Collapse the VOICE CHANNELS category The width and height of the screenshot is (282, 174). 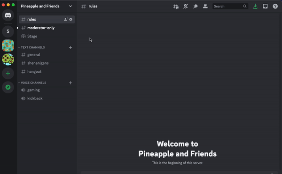pyautogui.click(x=32, y=83)
